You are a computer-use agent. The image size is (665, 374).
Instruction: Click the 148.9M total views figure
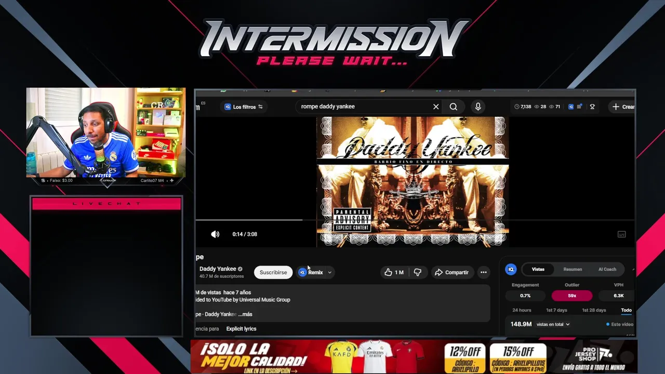click(x=521, y=324)
